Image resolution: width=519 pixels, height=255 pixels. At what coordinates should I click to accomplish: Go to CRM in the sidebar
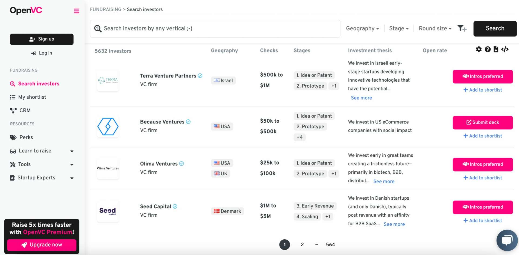pos(25,110)
